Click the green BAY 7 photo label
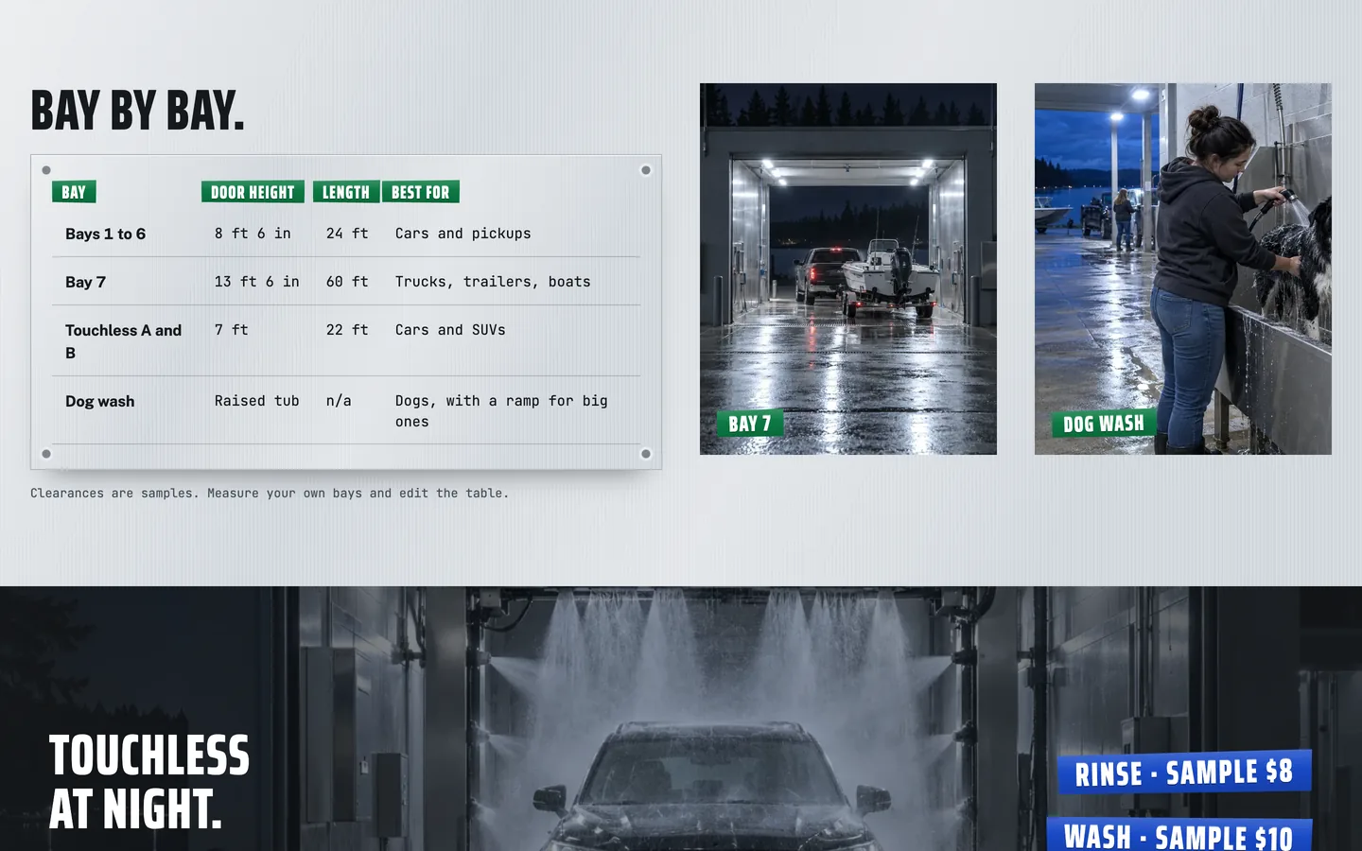 750,424
